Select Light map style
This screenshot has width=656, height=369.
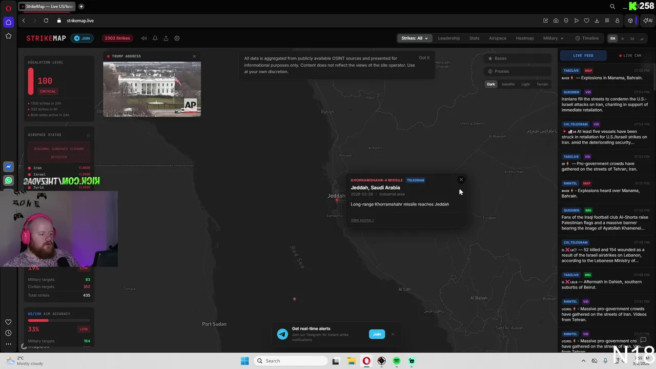coord(525,84)
